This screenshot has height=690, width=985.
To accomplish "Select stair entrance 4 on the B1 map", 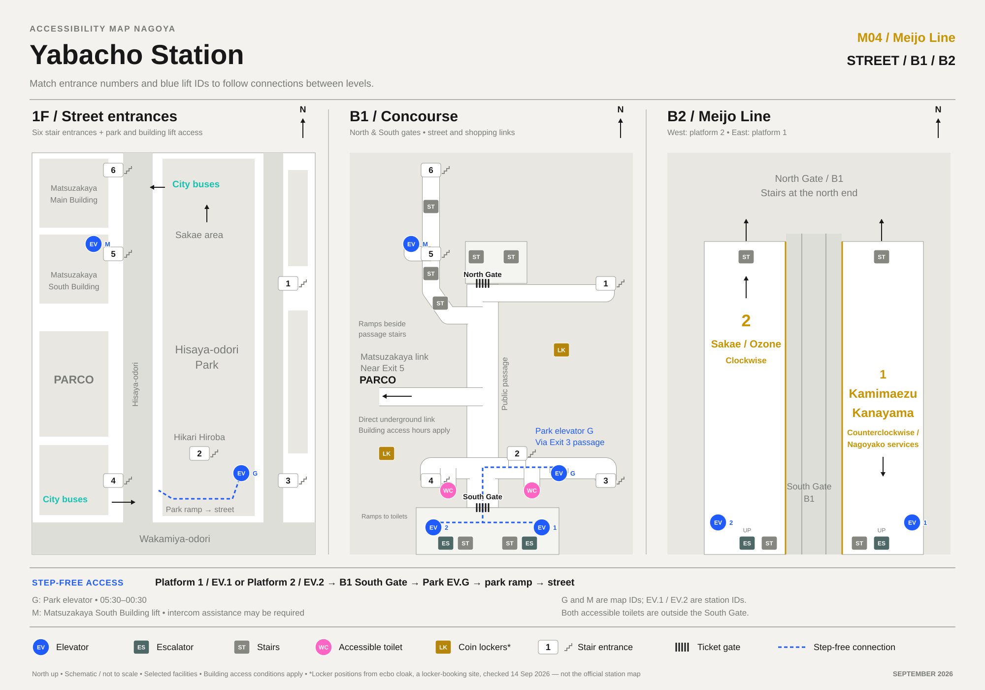I will (x=431, y=481).
